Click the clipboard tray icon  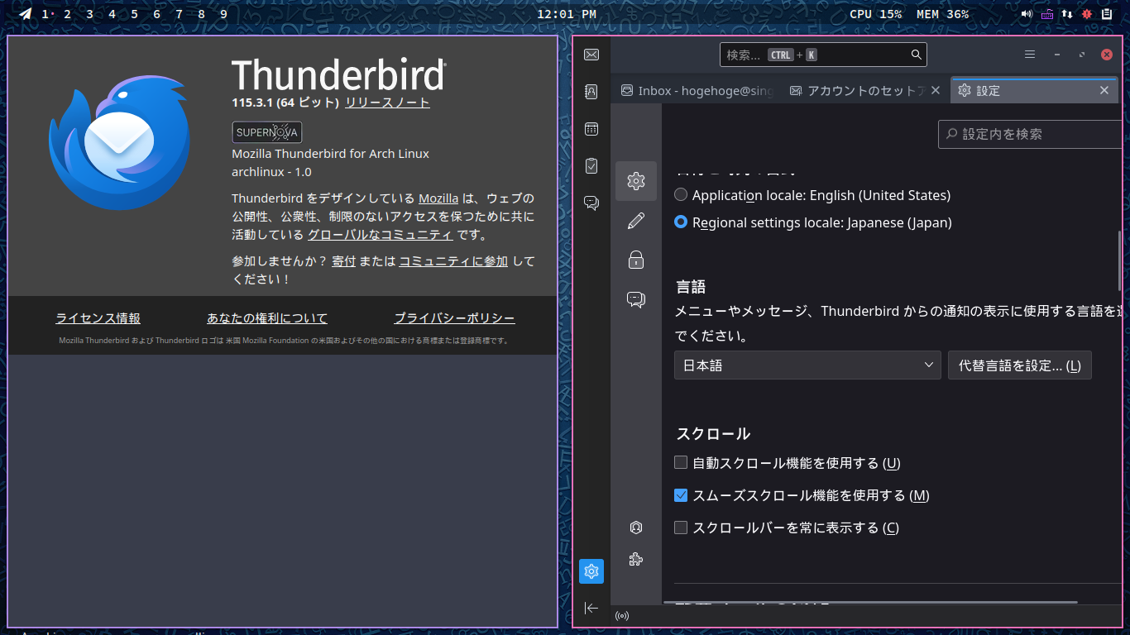point(1107,14)
